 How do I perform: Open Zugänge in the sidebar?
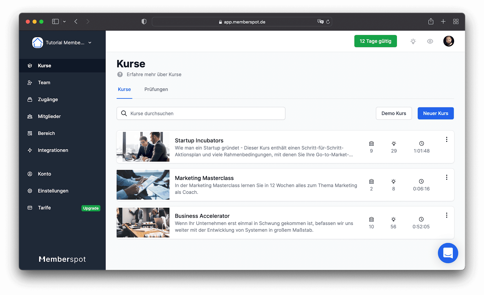pos(62,99)
